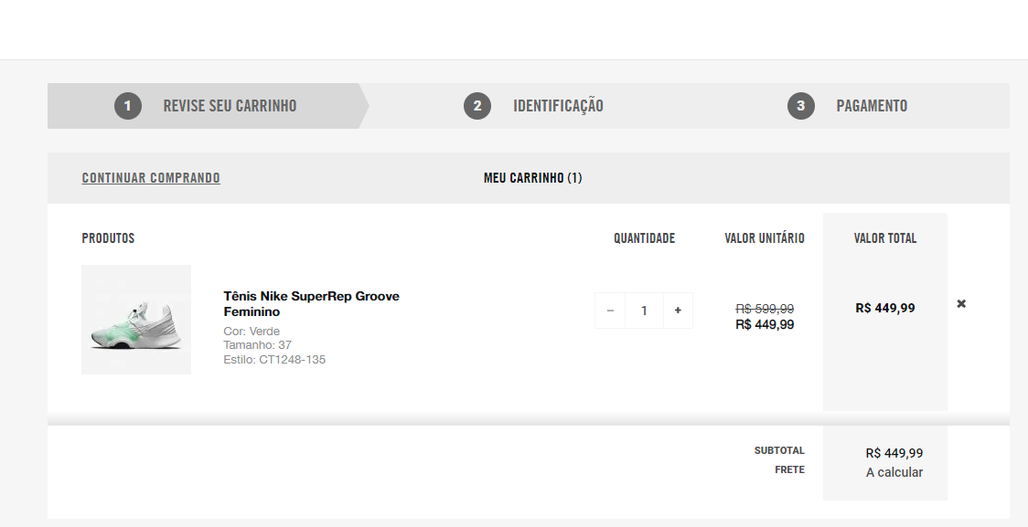This screenshot has width=1028, height=527.
Task: Decrease product quantity with minus button
Action: click(x=610, y=311)
